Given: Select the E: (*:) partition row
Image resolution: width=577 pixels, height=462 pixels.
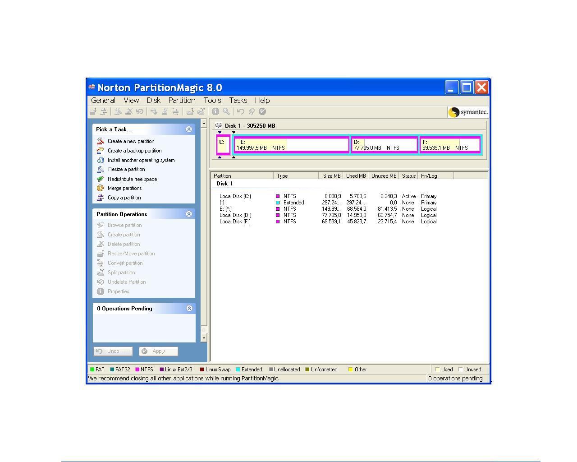Looking at the screenshot, I should tap(328, 209).
